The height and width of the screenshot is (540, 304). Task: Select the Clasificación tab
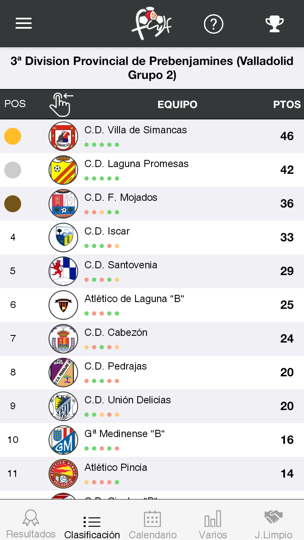(x=92, y=524)
